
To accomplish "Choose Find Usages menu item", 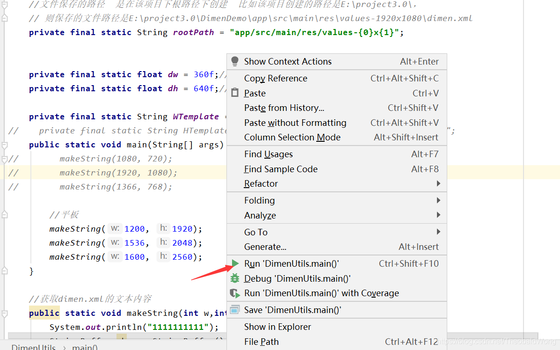I will point(337,154).
